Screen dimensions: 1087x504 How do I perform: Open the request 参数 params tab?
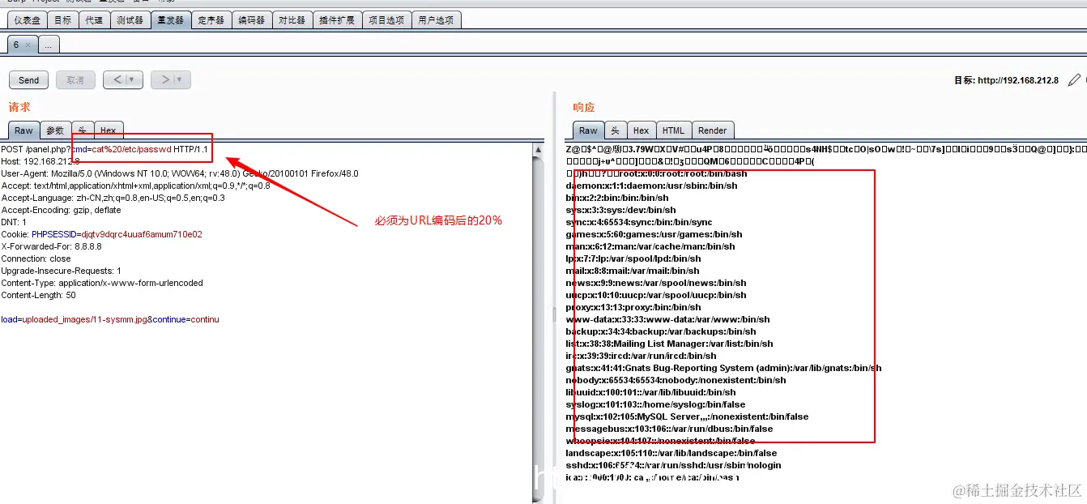55,130
